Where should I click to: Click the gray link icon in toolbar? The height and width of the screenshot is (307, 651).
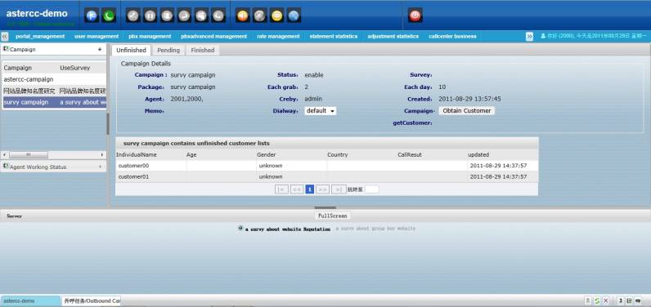point(132,16)
